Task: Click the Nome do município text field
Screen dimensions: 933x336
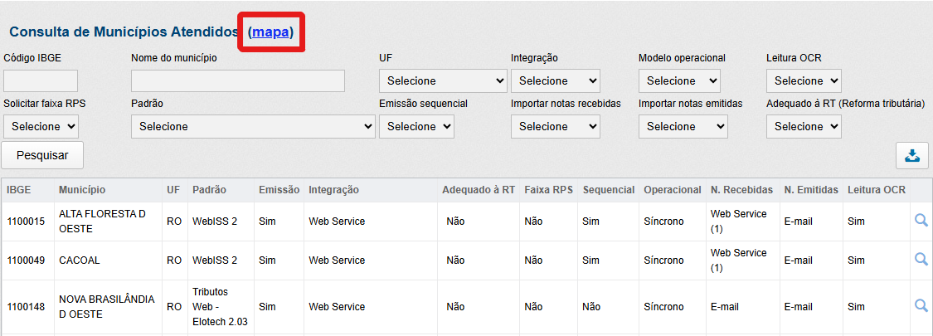Action: (x=237, y=81)
